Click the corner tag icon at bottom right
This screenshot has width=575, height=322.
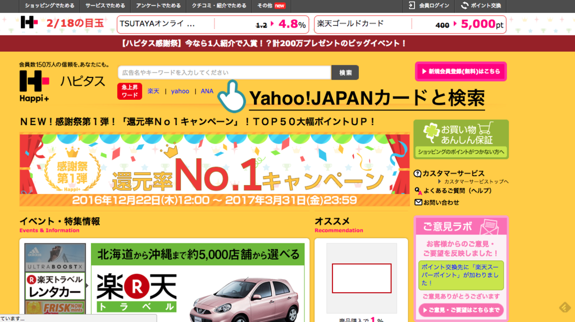coord(565,307)
